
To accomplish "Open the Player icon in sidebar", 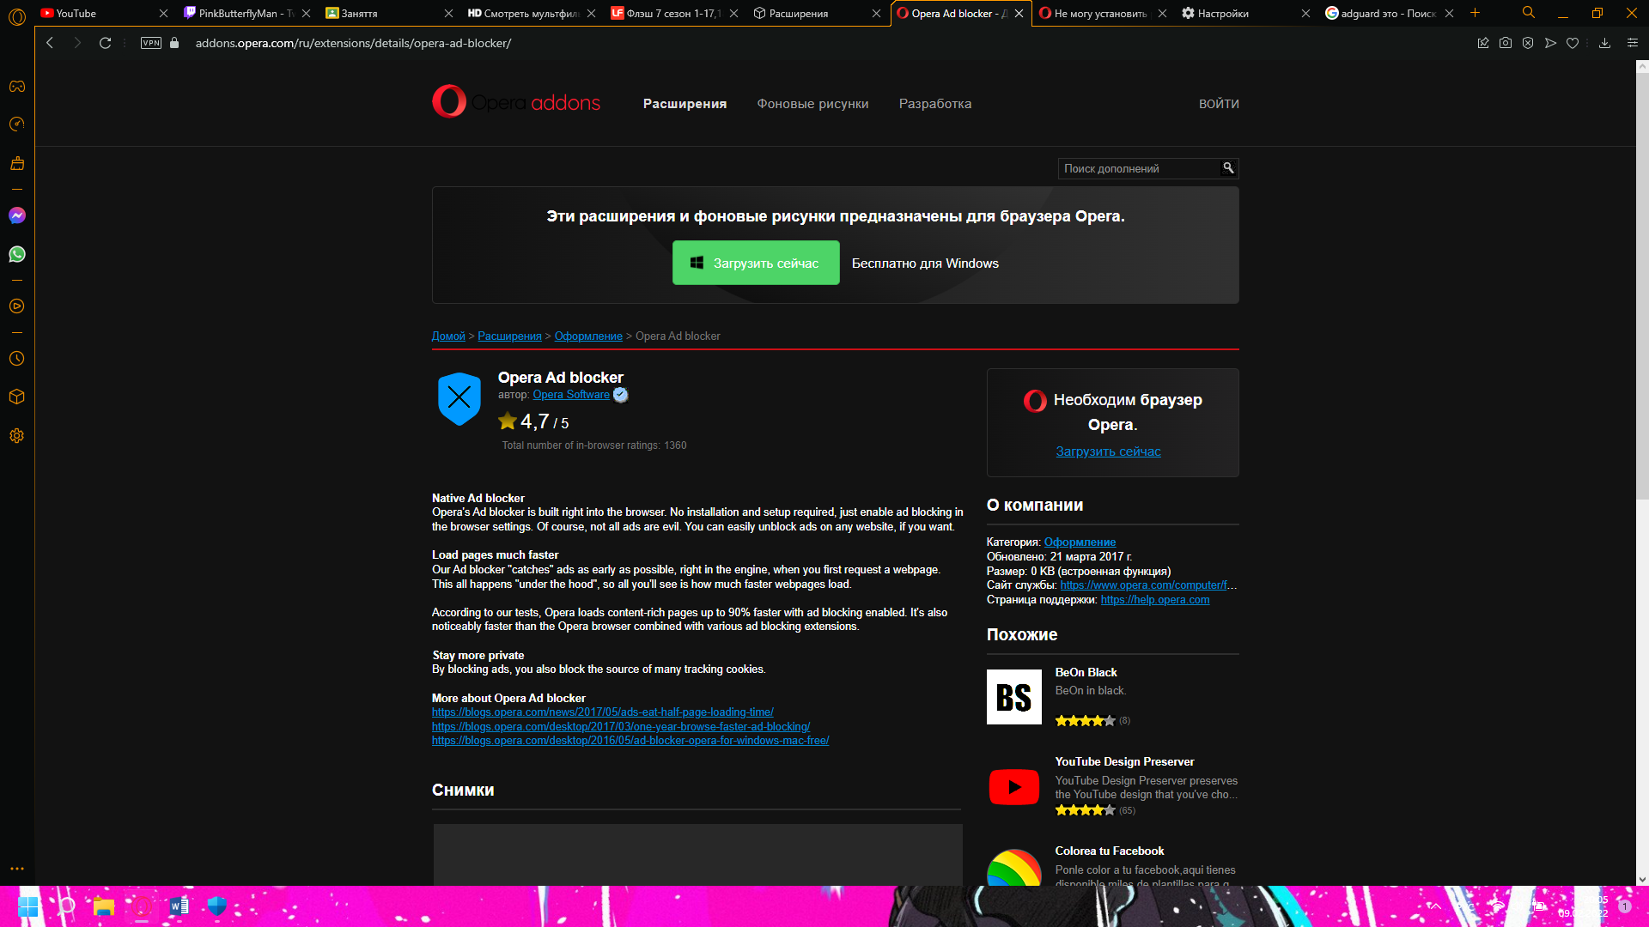I will (x=17, y=306).
